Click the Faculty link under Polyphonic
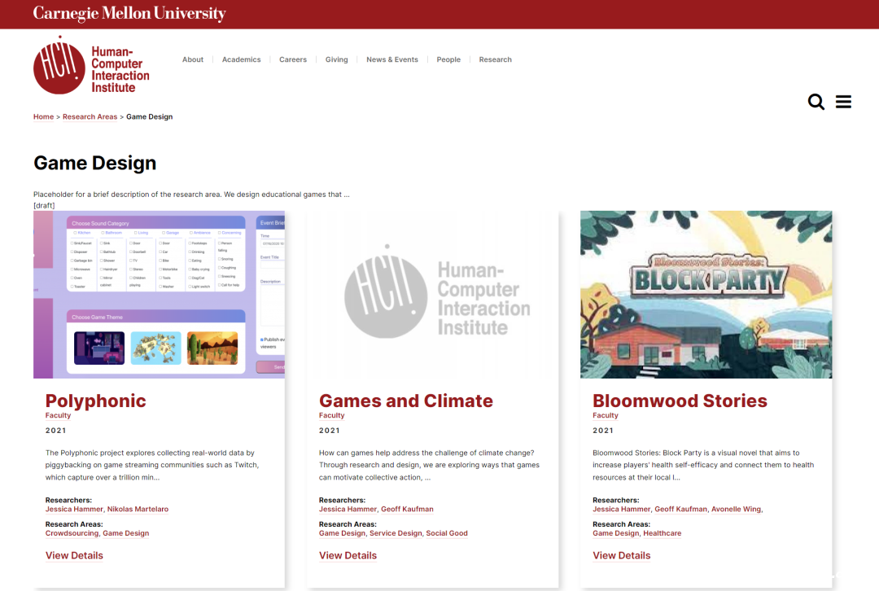This screenshot has height=591, width=879. [x=58, y=415]
